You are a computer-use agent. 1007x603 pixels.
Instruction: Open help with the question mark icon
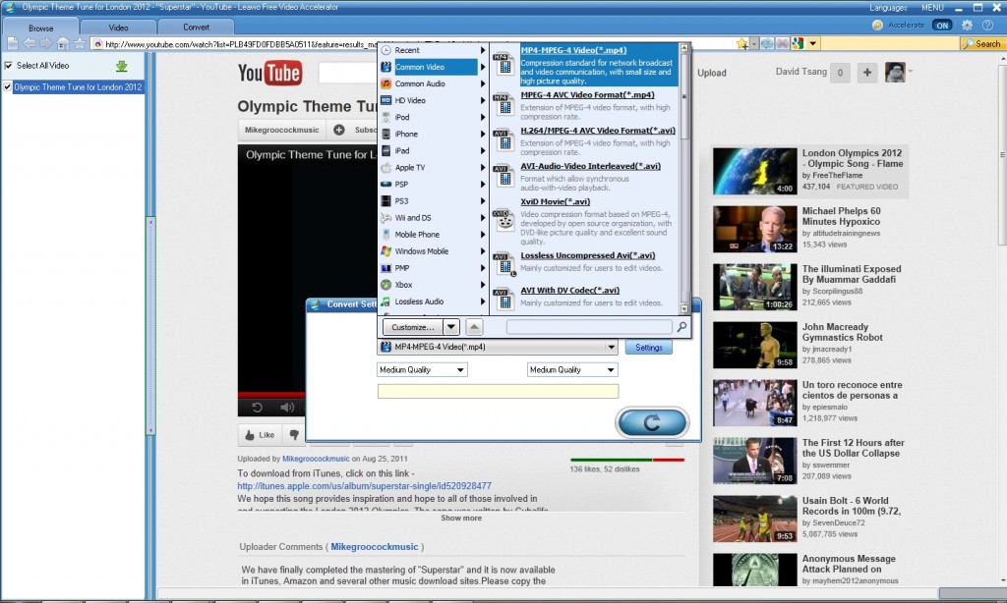(987, 25)
